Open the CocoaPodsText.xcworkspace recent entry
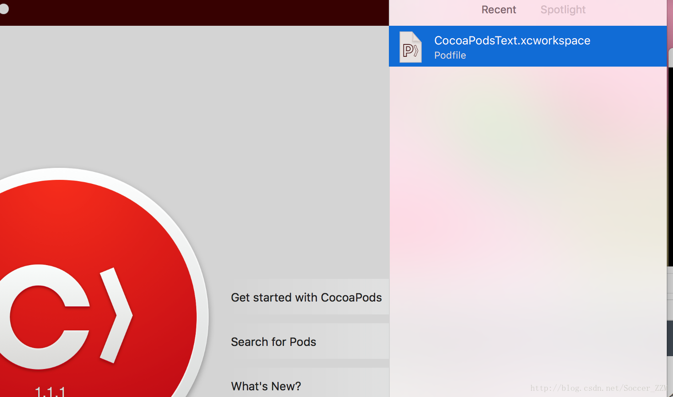Image resolution: width=673 pixels, height=397 pixels. [528, 46]
